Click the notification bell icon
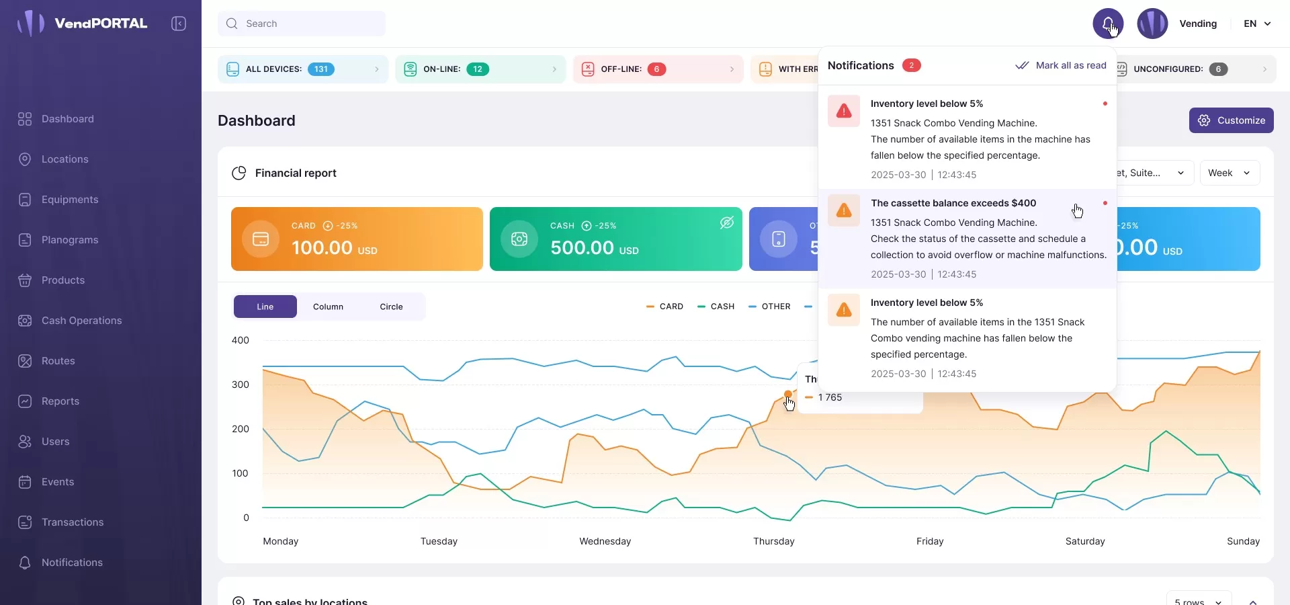1290x605 pixels. 1107,24
